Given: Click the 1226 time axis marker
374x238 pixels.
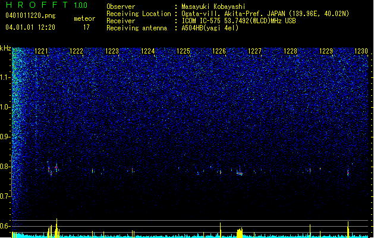Looking at the screenshot, I should click(x=219, y=51).
